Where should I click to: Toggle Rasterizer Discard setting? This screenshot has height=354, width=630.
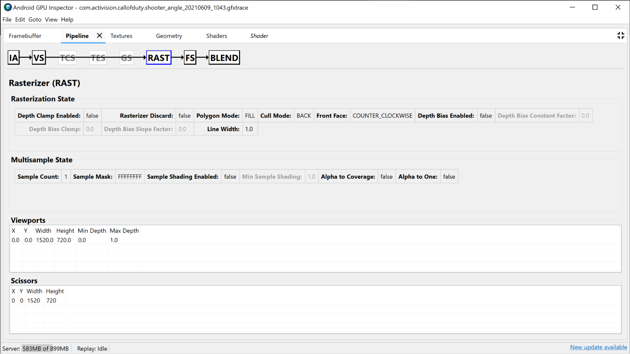click(184, 115)
